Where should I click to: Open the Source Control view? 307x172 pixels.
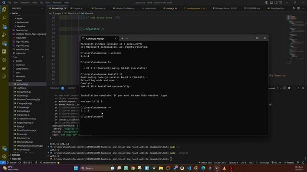point(4,26)
